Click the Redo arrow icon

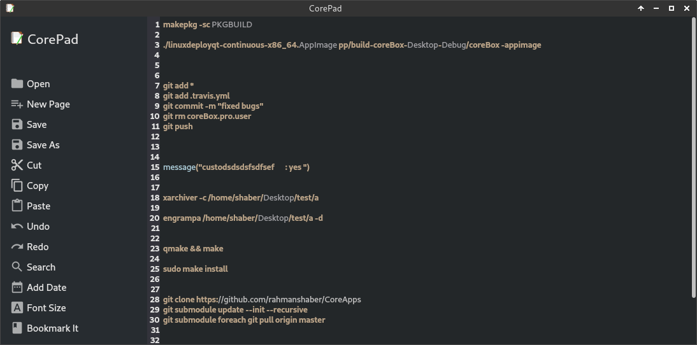[x=17, y=246]
